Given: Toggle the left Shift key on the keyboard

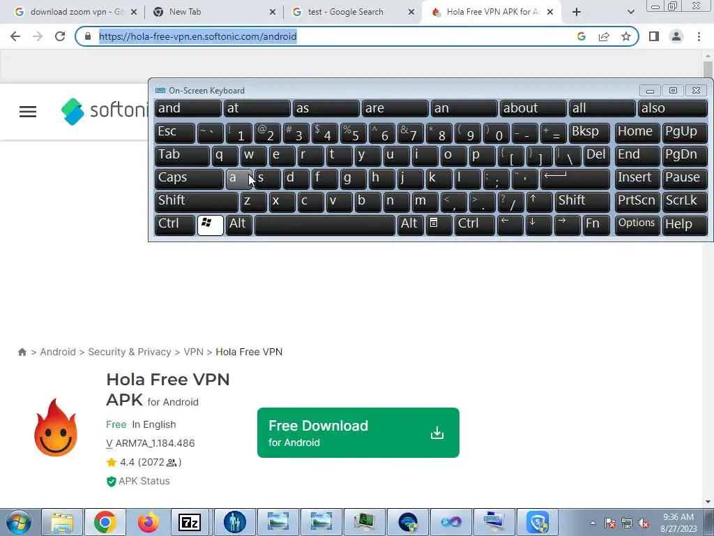Looking at the screenshot, I should (x=196, y=202).
